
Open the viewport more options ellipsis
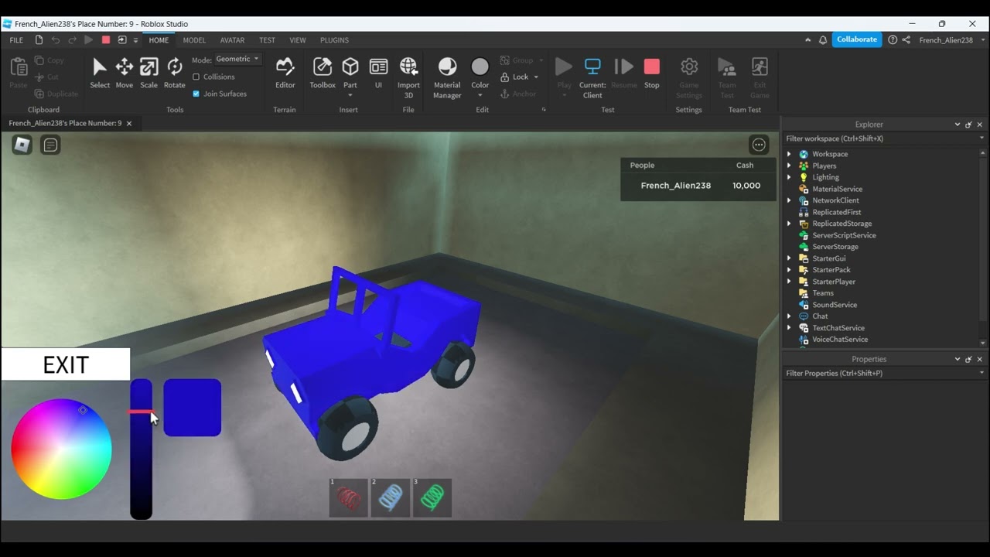tap(759, 145)
